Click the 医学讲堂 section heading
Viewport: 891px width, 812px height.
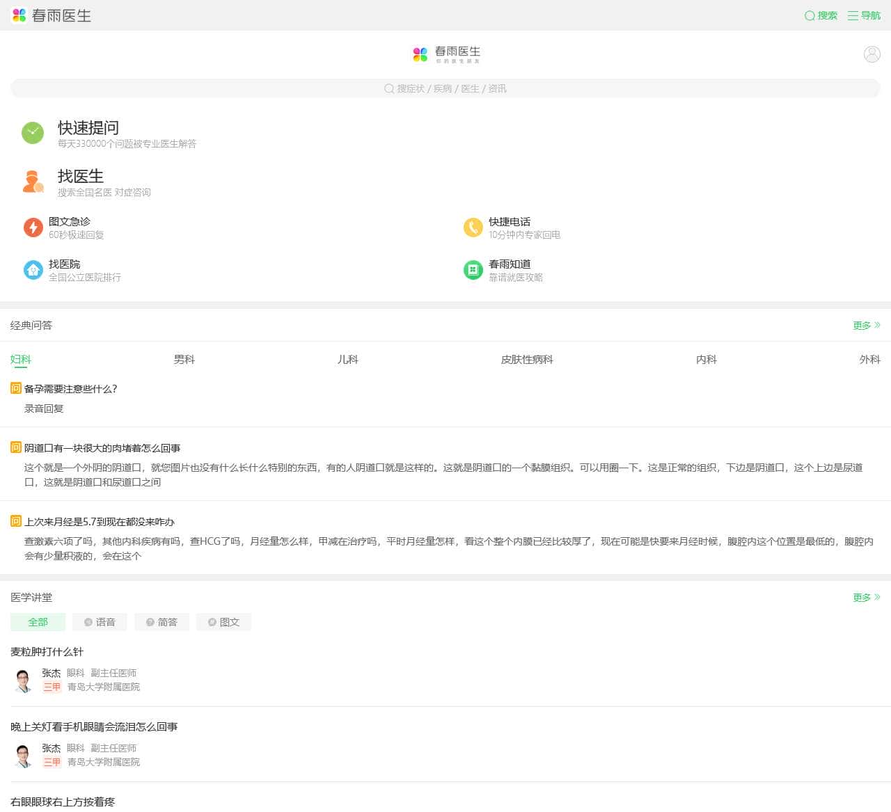coord(31,597)
